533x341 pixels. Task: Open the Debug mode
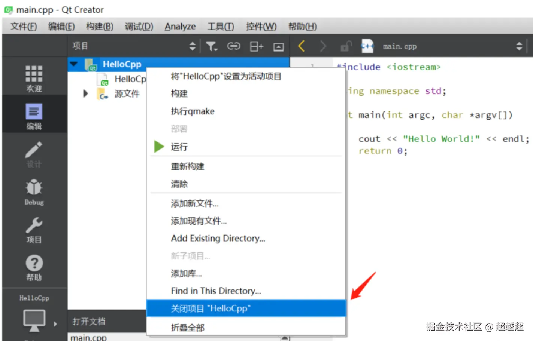click(x=34, y=192)
